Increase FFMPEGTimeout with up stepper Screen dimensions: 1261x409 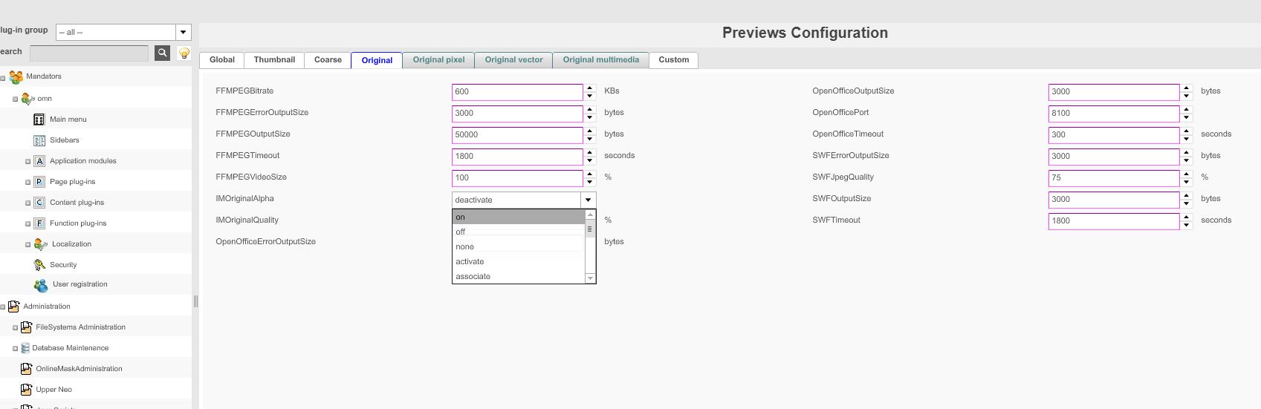coord(590,152)
